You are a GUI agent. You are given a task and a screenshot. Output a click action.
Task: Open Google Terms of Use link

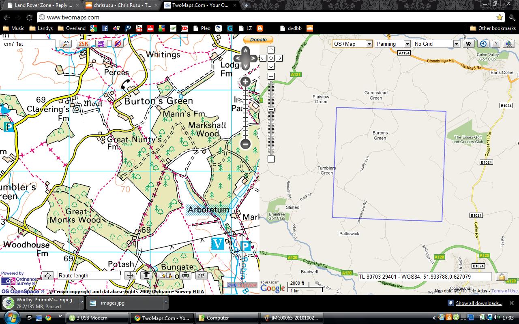(x=504, y=291)
